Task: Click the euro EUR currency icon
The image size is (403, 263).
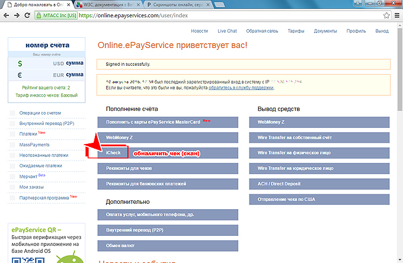Action: 20,75
